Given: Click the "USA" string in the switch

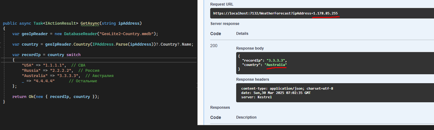Looking at the screenshot, I should pos(28,65).
